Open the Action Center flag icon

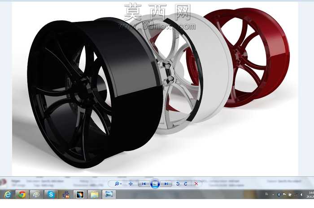[284, 194]
